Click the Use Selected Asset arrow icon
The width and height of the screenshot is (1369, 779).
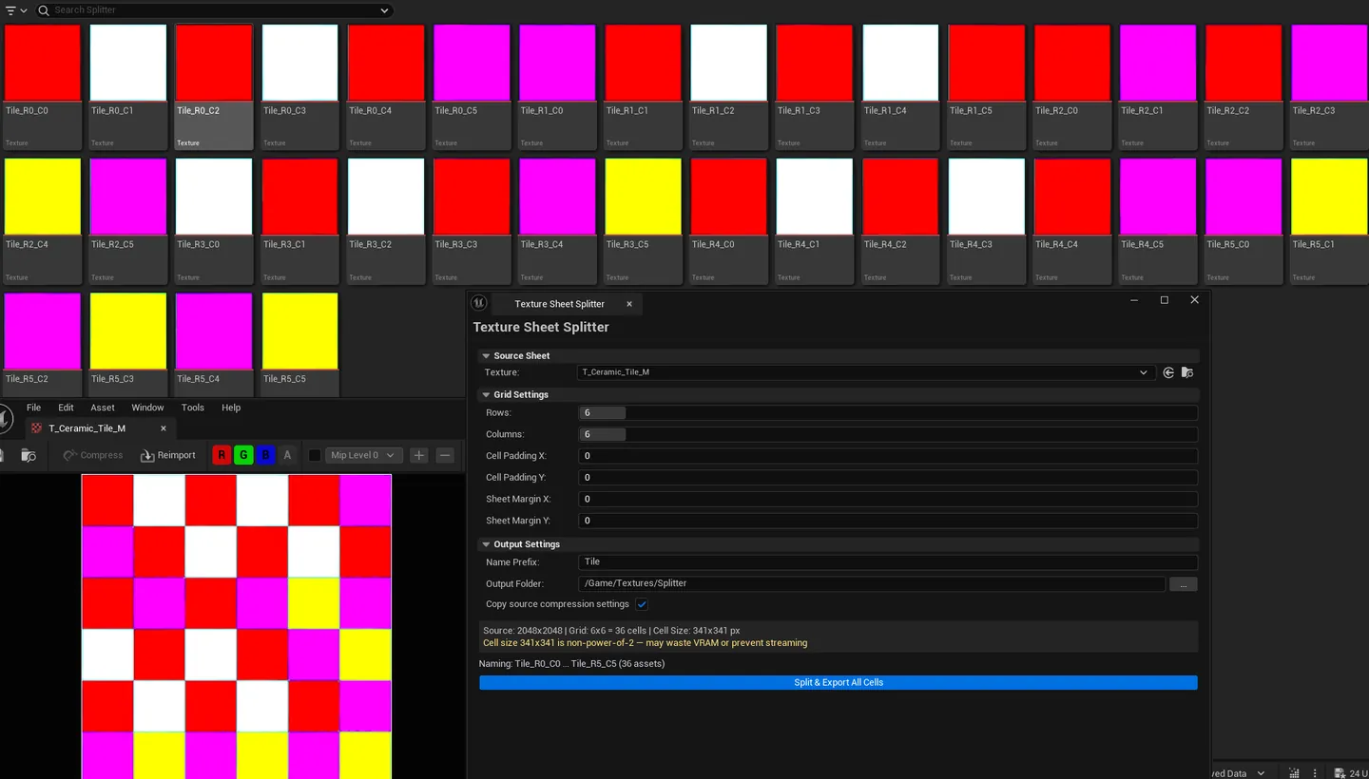pyautogui.click(x=1168, y=372)
